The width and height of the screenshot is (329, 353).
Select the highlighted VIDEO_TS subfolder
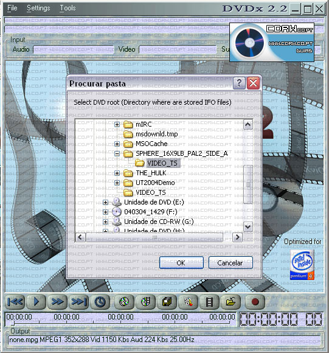point(163,163)
